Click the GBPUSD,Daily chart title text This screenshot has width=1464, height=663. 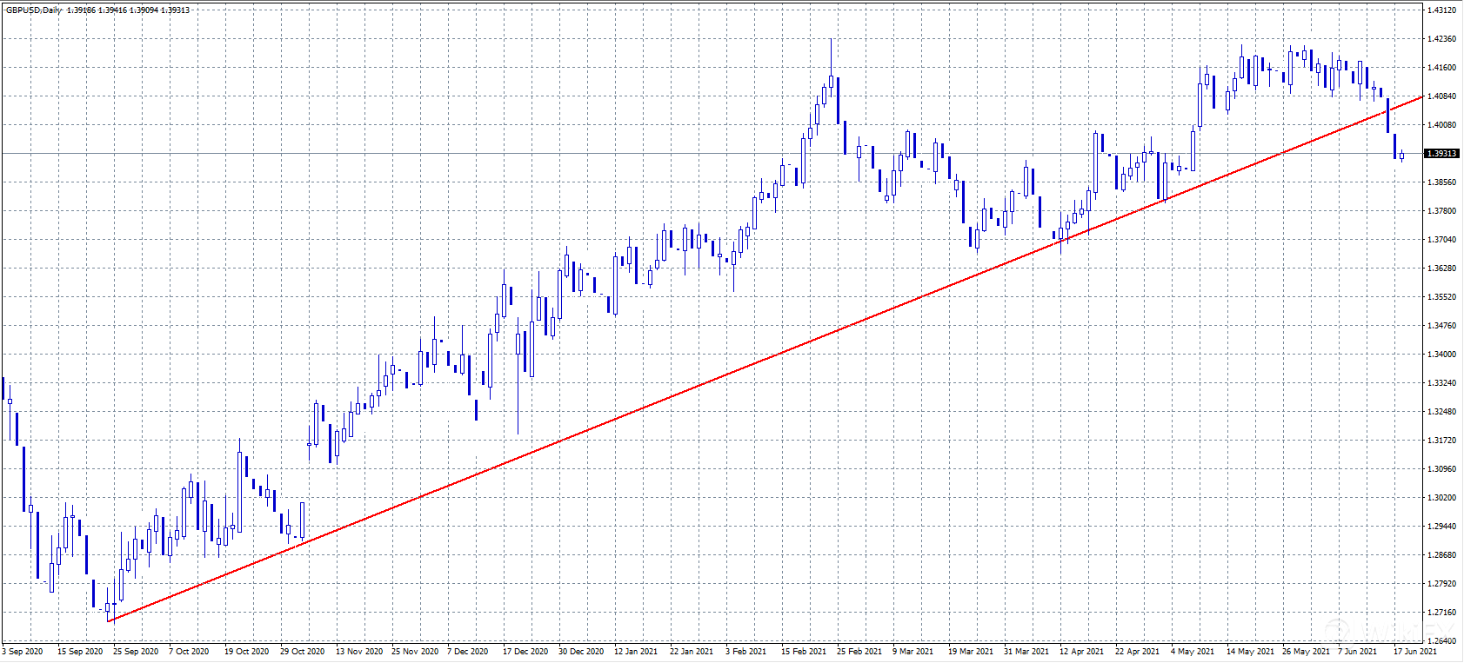[34, 10]
